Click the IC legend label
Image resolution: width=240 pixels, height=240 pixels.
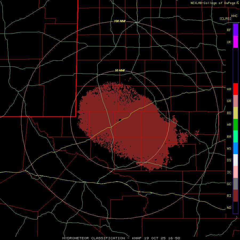coord(229,172)
